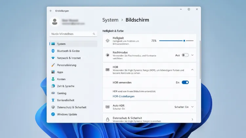Close the Einstellungen window
The height and width of the screenshot is (138, 246).
tap(197, 9)
